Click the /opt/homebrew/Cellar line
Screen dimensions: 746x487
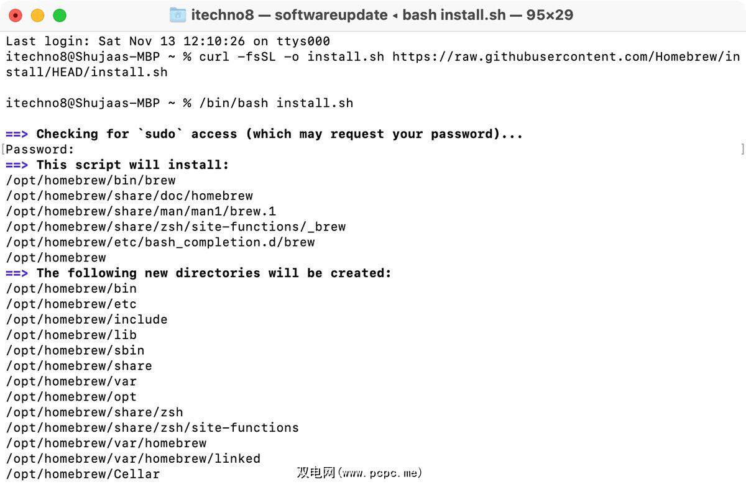coord(83,475)
